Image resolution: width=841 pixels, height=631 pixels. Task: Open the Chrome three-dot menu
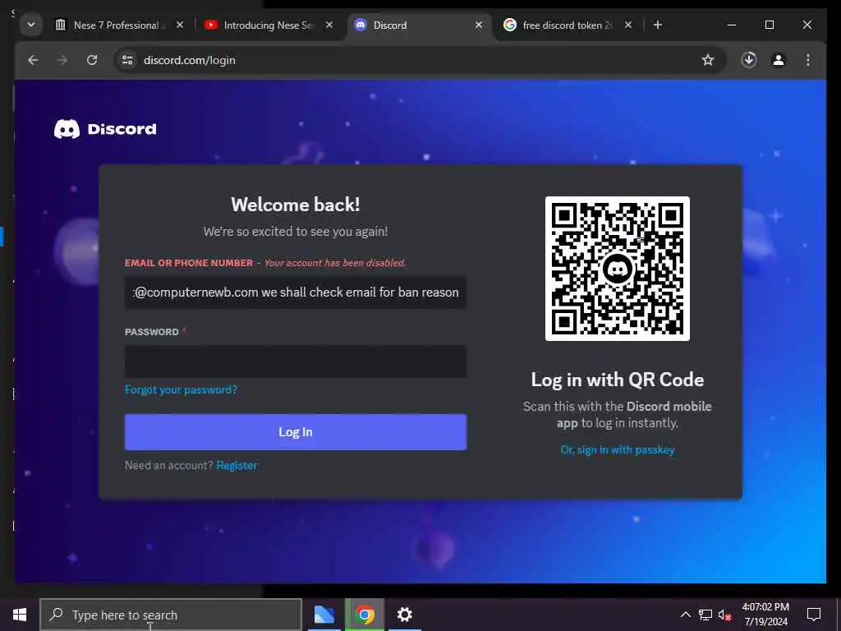click(x=808, y=60)
